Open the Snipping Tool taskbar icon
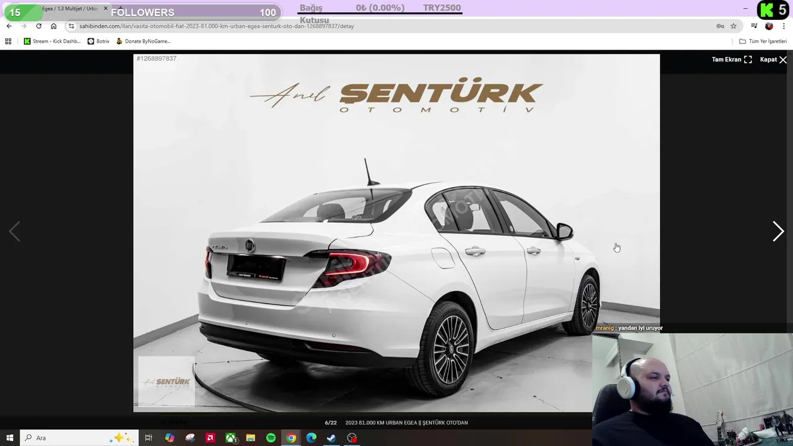Screen dimensions: 793x446 pyautogui.click(x=190, y=438)
